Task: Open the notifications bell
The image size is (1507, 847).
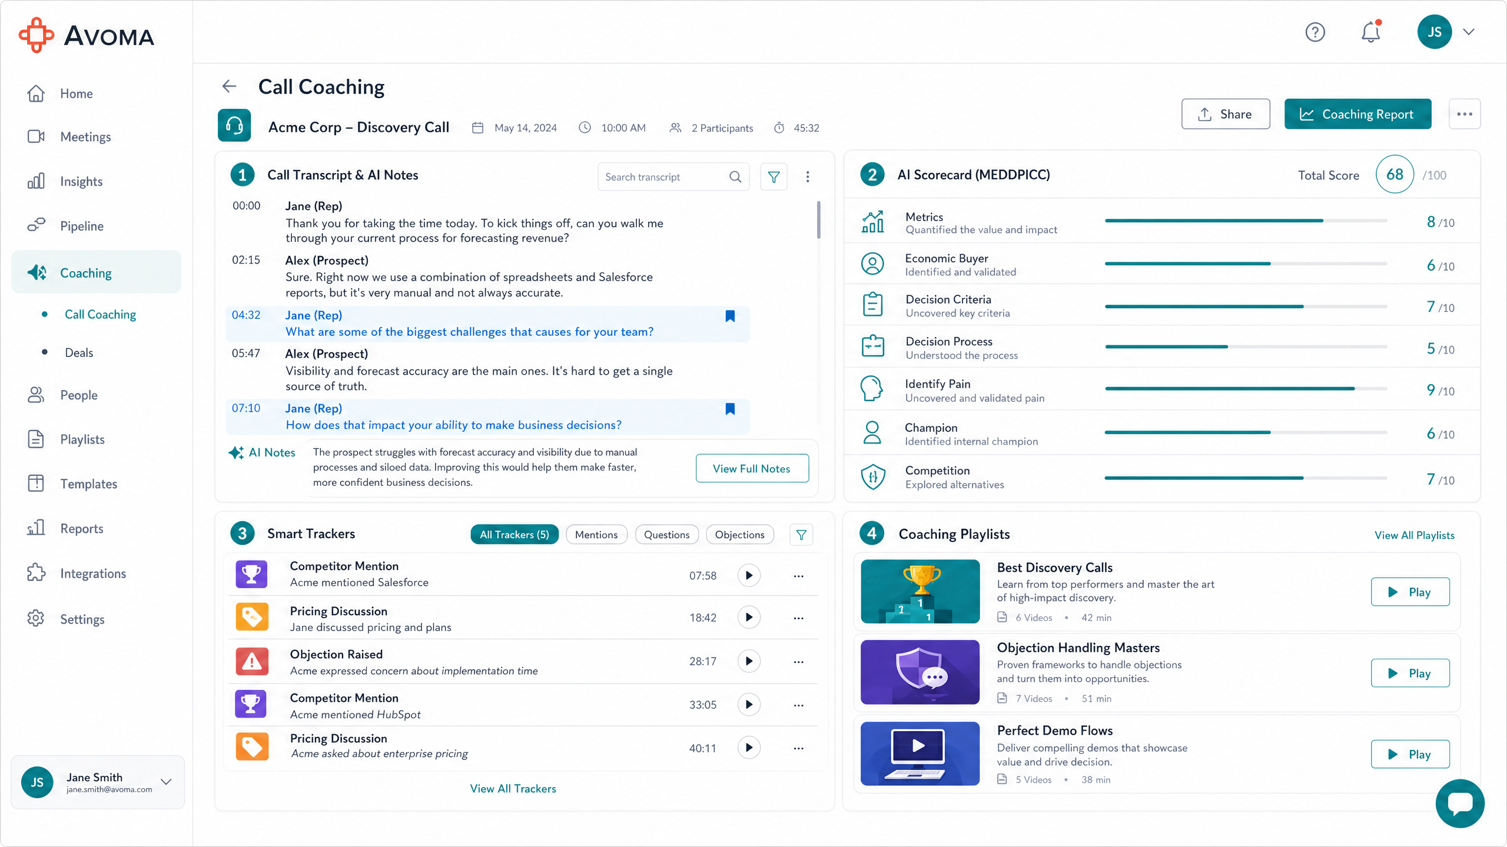Action: [1370, 32]
